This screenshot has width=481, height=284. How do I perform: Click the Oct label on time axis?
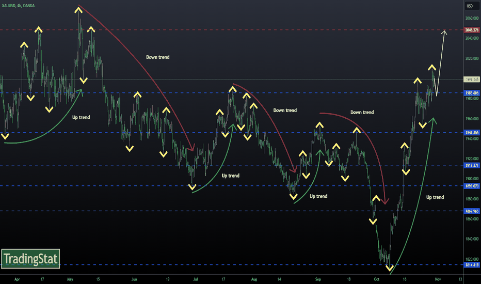tap(376, 279)
